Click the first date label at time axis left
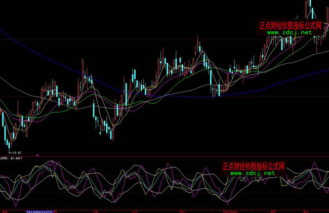329x213 pixels. [x=5, y=210]
